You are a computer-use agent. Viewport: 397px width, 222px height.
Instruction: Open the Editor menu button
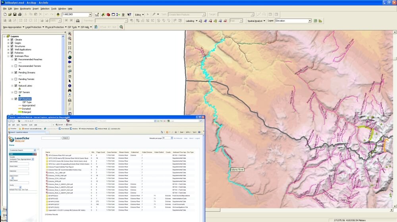click(139, 15)
